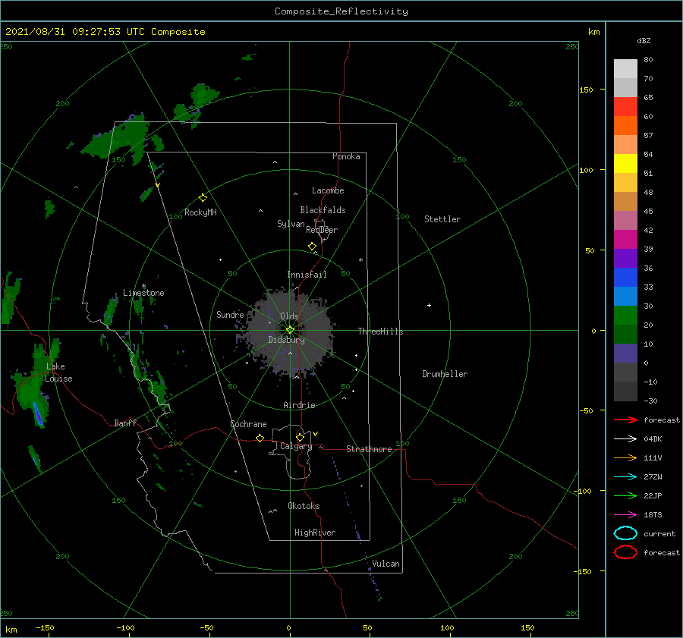The height and width of the screenshot is (638, 683).
Task: Click the yellow diamond marker below RedDeer
Action: (312, 247)
